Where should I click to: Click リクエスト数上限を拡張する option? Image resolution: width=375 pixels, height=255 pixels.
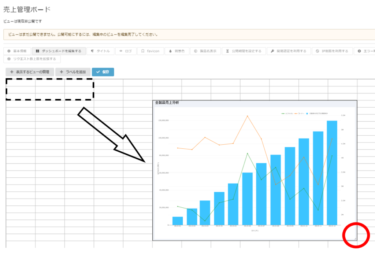coord(32,59)
